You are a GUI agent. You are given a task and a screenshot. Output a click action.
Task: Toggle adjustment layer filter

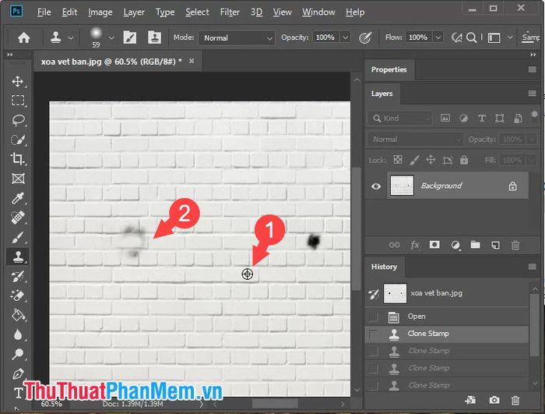pos(463,119)
